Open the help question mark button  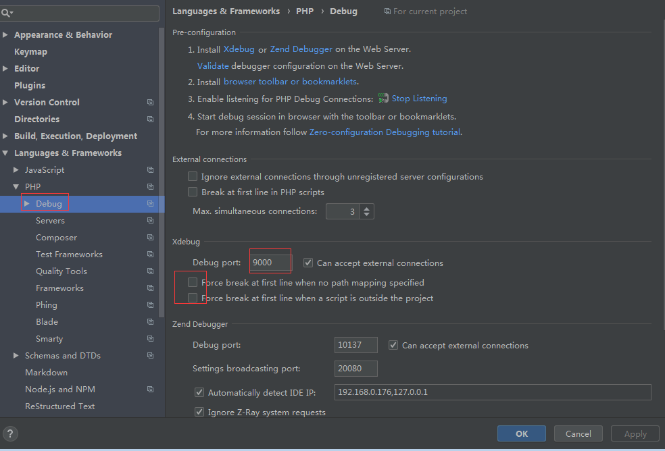pyautogui.click(x=10, y=433)
